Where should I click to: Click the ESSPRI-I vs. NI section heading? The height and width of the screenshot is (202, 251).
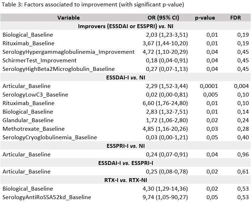pos(125,146)
